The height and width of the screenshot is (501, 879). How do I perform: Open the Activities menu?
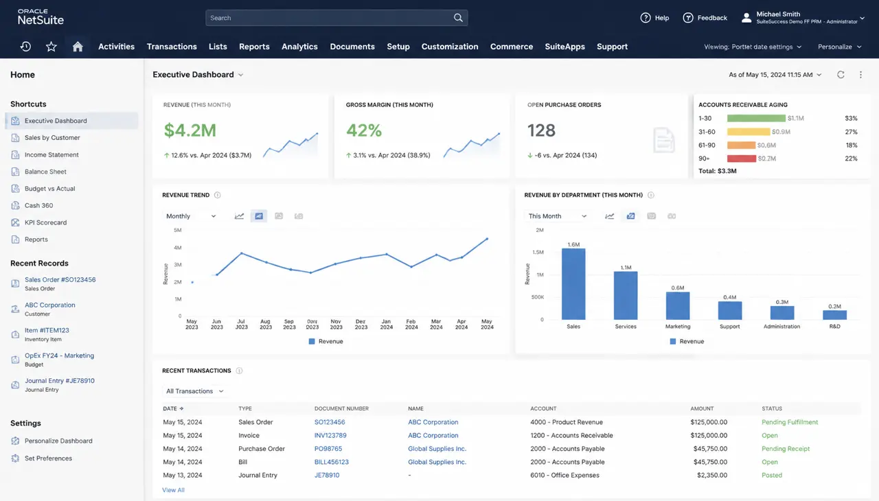coord(116,47)
